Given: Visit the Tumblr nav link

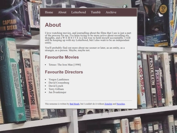Looking at the screenshot, I should (96, 12).
